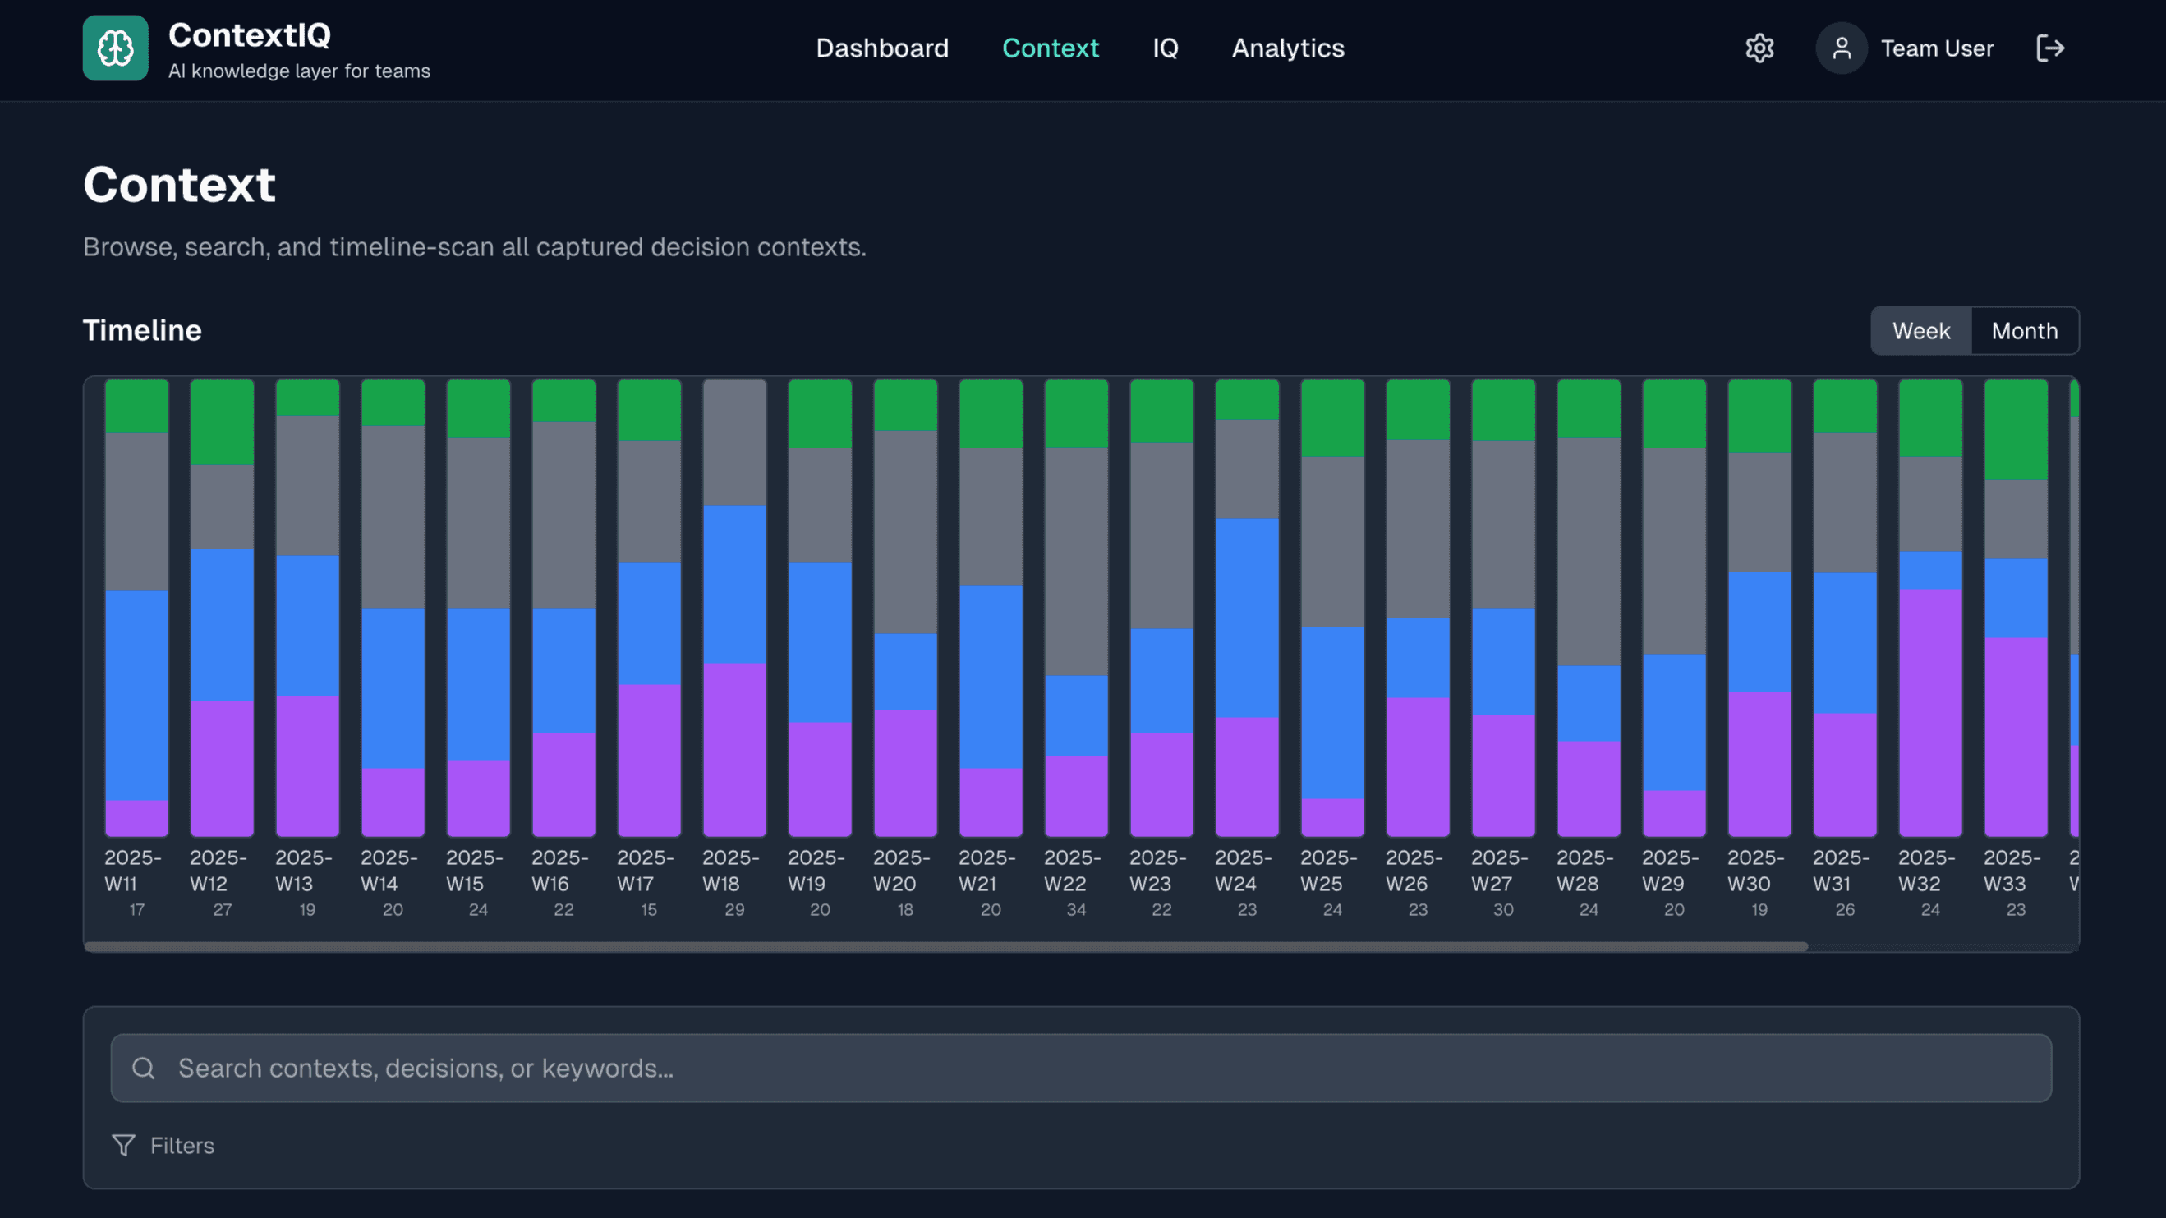Screen dimensions: 2166x1218
Task: Select the 2025-W18 timeline bar
Action: (734, 605)
